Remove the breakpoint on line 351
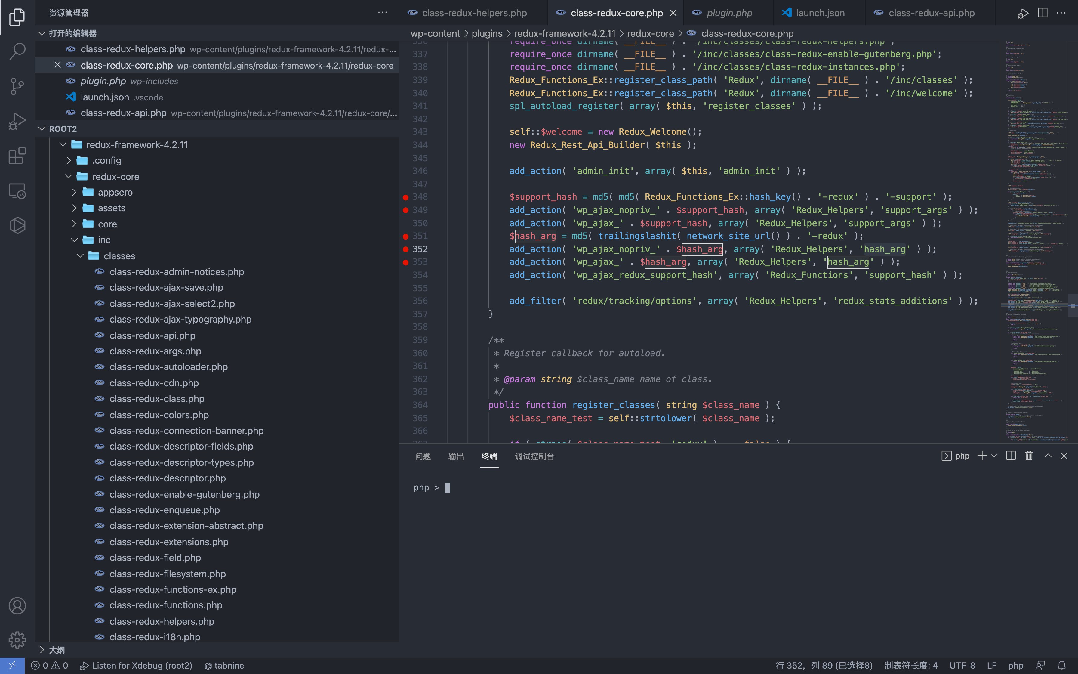The image size is (1078, 674). tap(405, 236)
